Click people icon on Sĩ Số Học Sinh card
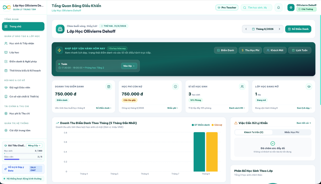 pos(242,87)
